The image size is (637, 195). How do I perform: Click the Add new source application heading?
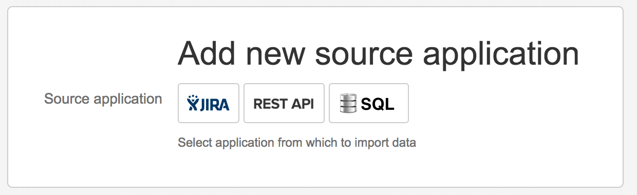379,54
